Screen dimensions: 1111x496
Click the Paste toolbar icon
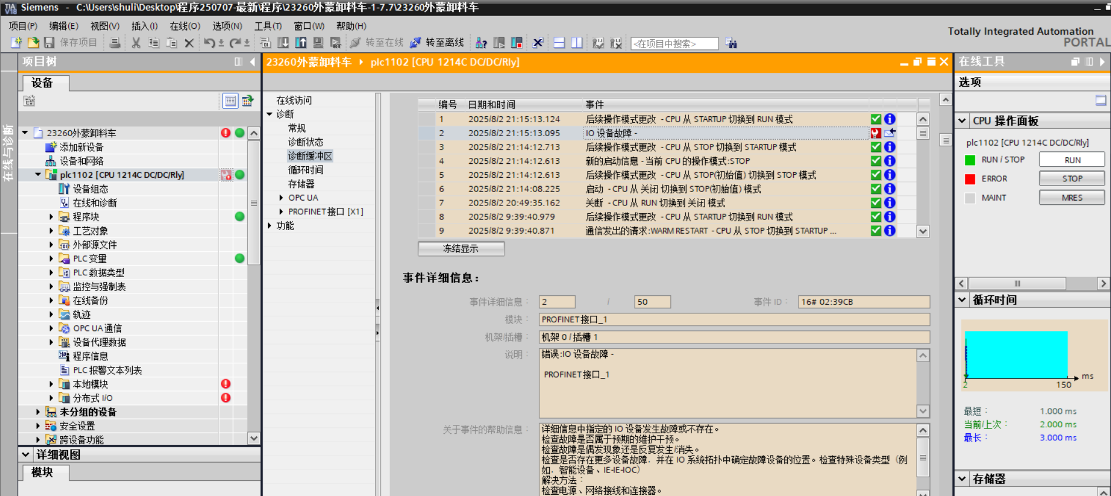tap(172, 43)
